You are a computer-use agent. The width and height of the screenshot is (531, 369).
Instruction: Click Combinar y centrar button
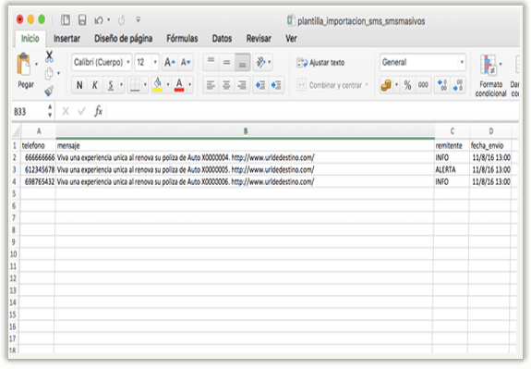click(x=330, y=85)
